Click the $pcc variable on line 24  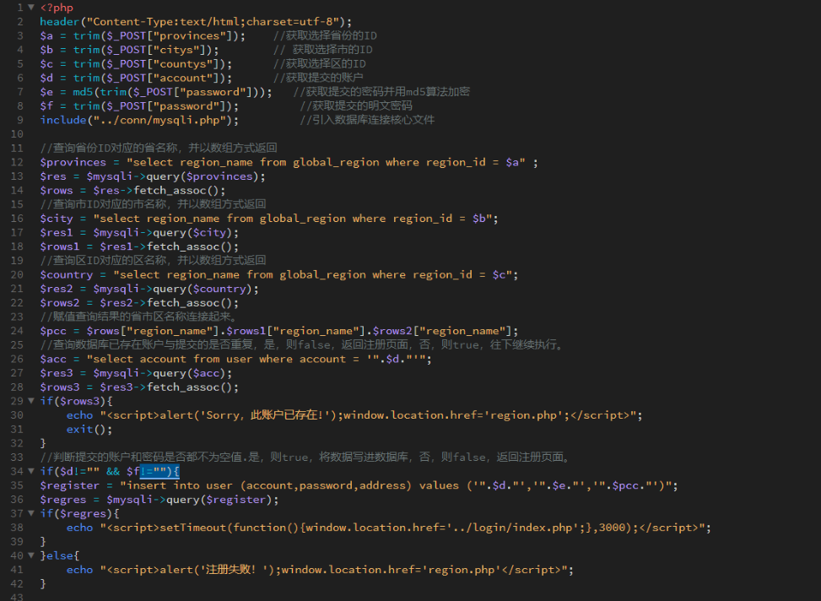pyautogui.click(x=53, y=331)
